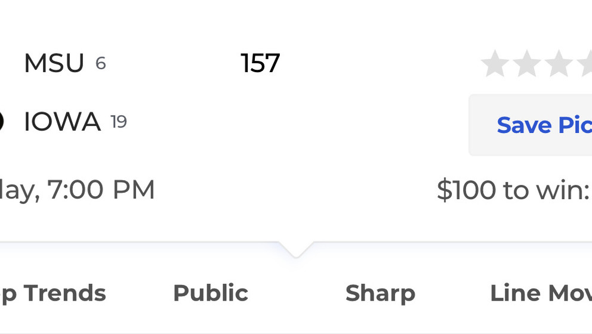Click the $100 wager amount
Image resolution: width=592 pixels, height=334 pixels.
coord(466,190)
